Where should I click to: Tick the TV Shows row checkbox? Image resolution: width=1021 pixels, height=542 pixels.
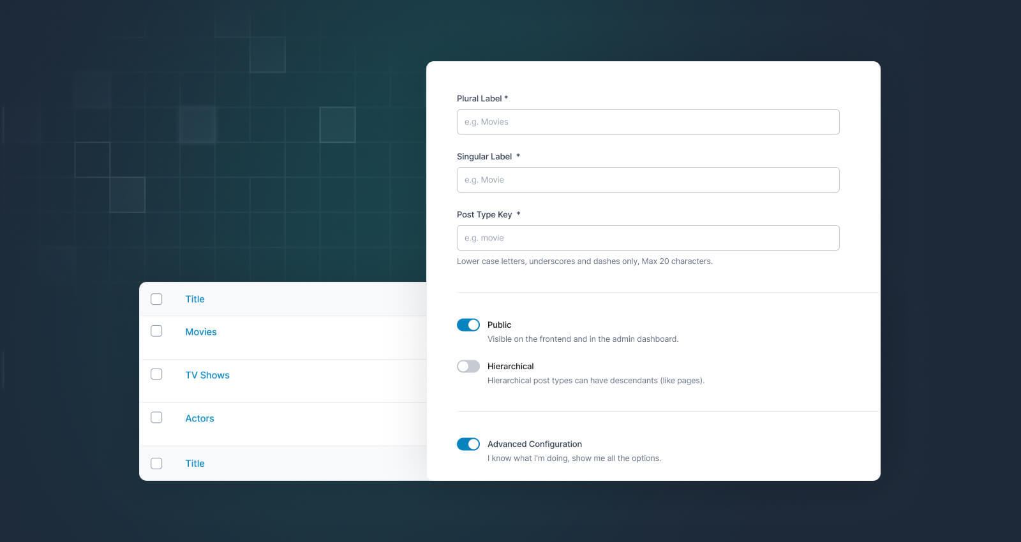pyautogui.click(x=156, y=374)
